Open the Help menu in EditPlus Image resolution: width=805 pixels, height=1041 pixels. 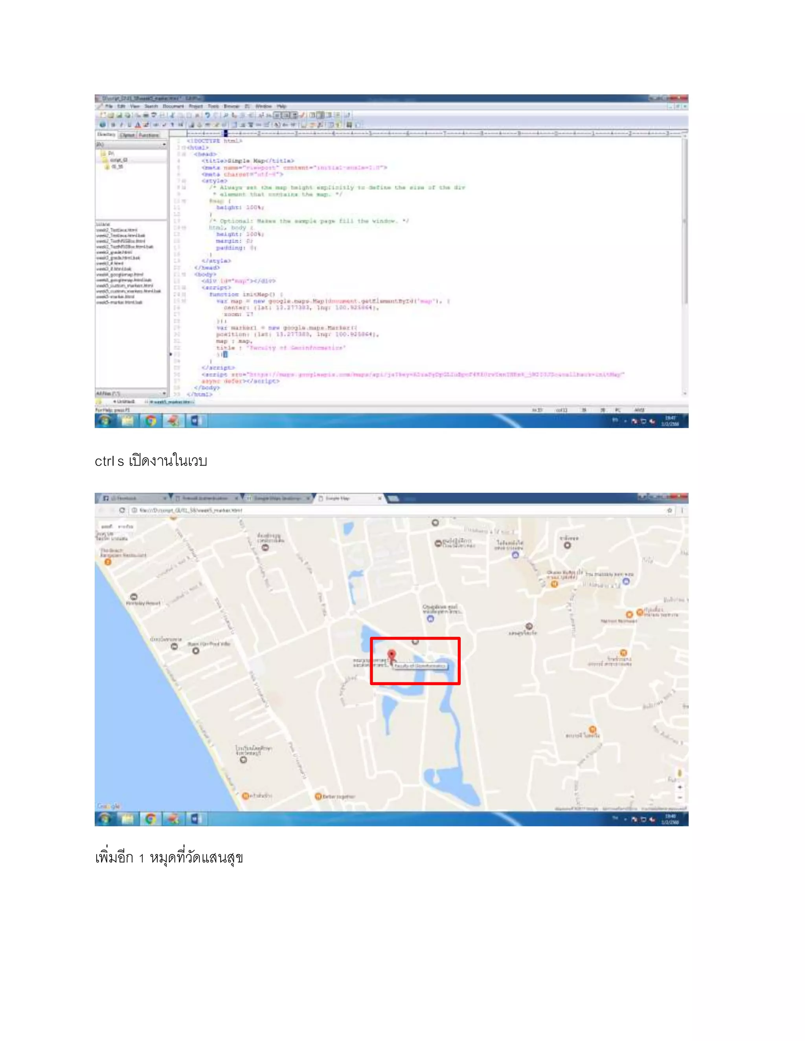[281, 106]
